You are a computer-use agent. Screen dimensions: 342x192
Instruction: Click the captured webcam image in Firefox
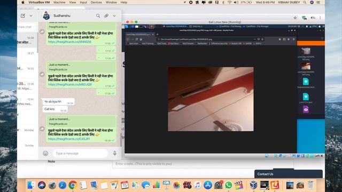click(211, 99)
